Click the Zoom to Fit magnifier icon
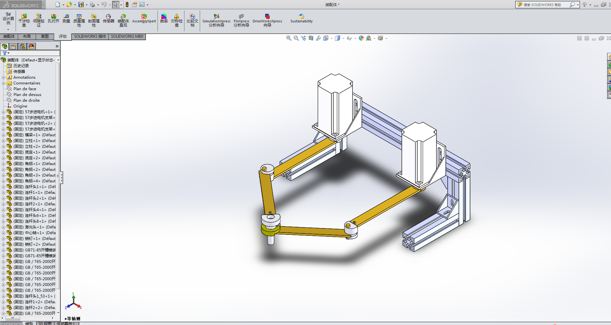611x325 pixels. click(289, 38)
